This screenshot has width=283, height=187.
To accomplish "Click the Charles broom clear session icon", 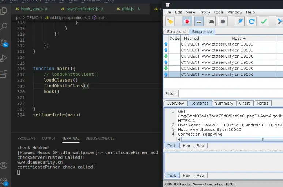I will point(170,22).
